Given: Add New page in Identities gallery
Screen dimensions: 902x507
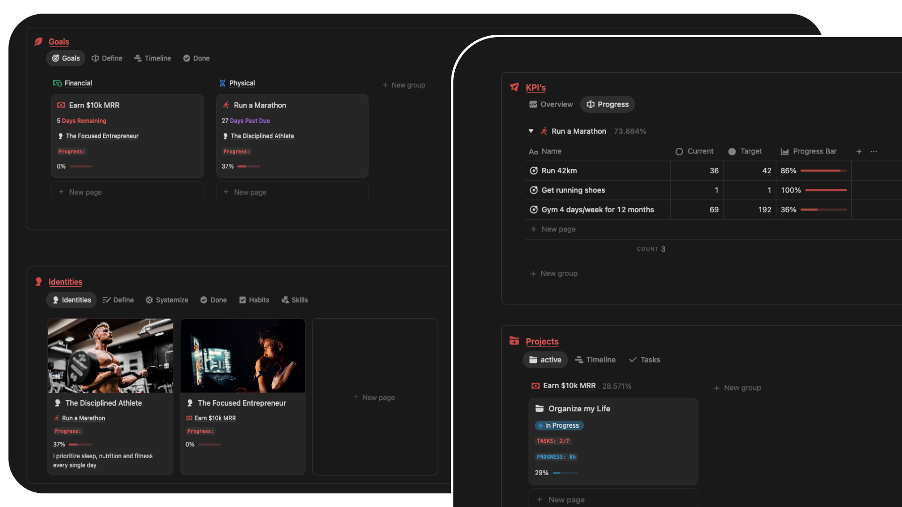Looking at the screenshot, I should (375, 397).
